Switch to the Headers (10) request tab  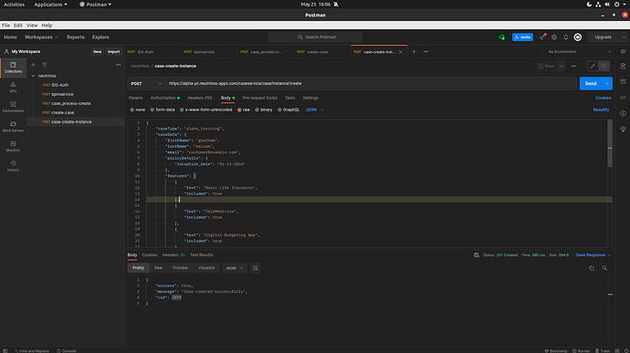click(200, 98)
